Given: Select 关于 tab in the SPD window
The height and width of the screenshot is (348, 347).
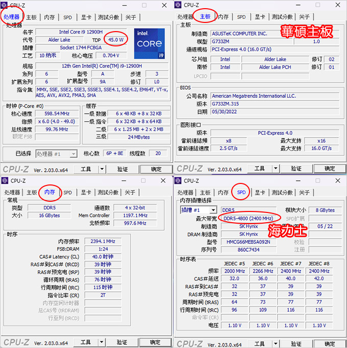Looking at the screenshot, I should point(304,193).
